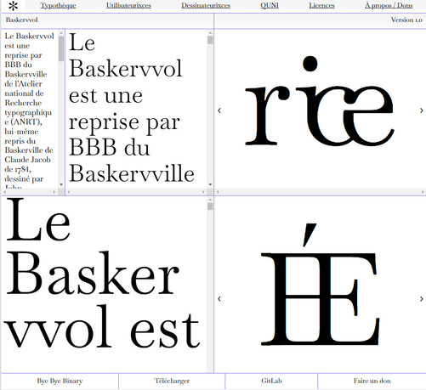Click the large ÉE ligature glyph
This screenshot has width=426, height=390.
[320, 285]
